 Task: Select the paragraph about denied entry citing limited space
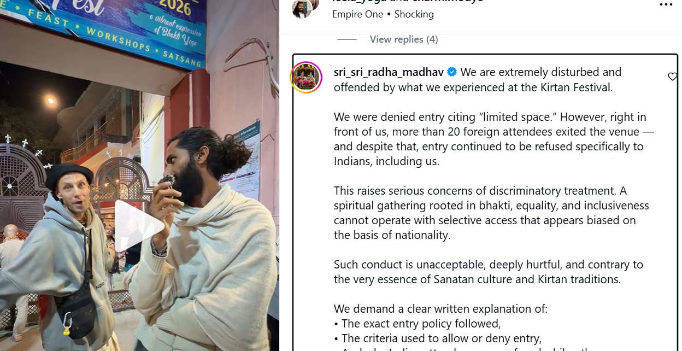494,139
